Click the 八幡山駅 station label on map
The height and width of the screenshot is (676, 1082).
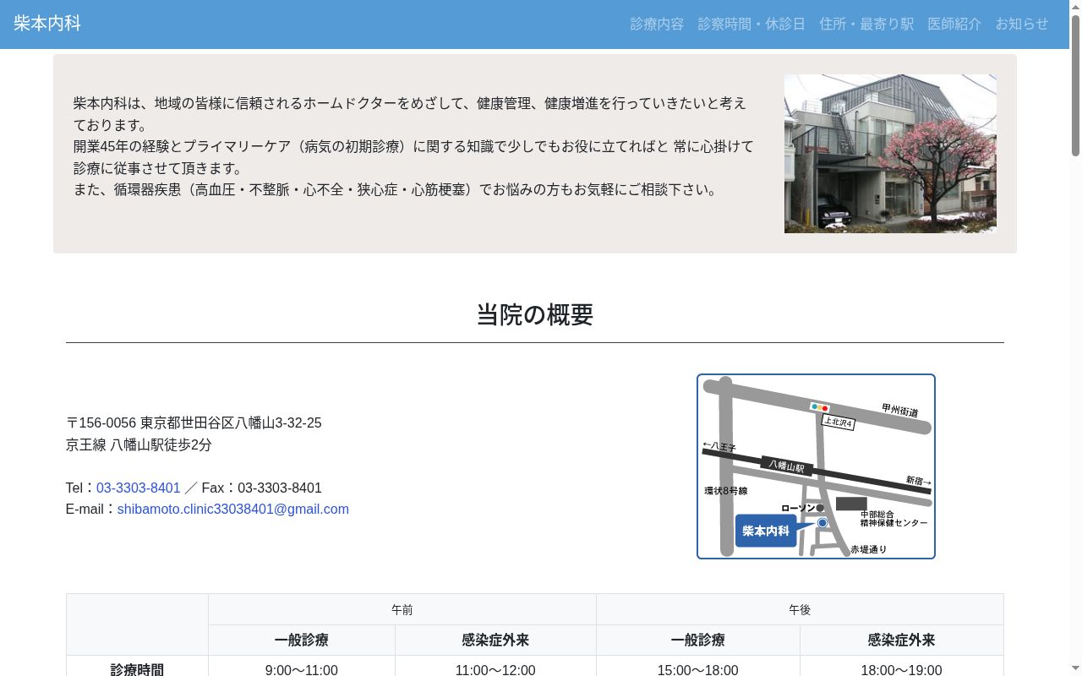tap(787, 466)
